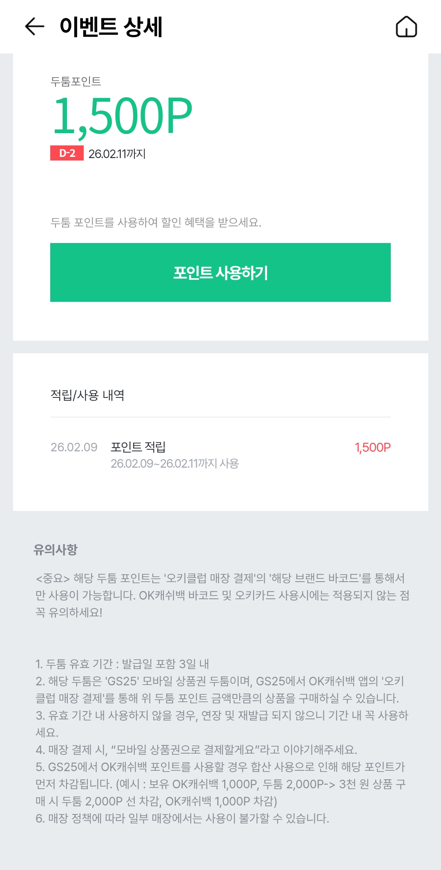Tap notice item 6 about 매장 정책
The image size is (441, 870).
click(x=182, y=818)
